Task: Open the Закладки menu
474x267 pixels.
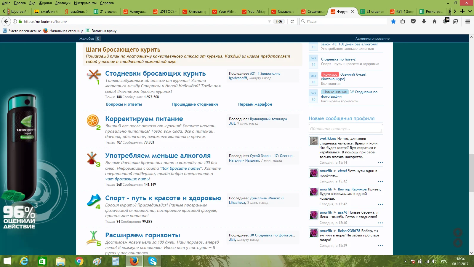Action: click(x=63, y=3)
